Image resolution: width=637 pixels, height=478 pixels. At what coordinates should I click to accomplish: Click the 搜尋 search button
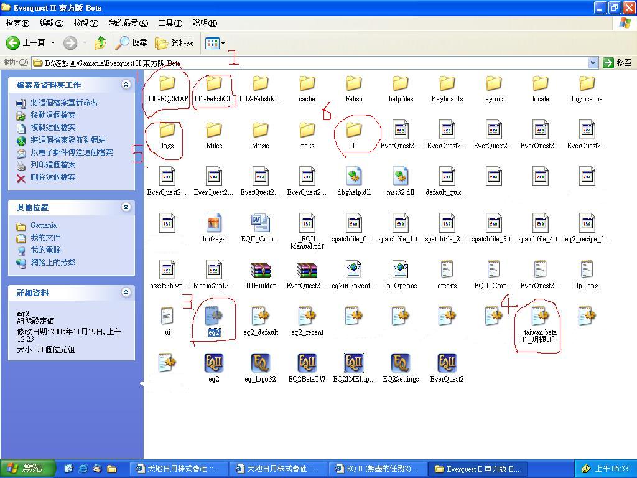131,43
